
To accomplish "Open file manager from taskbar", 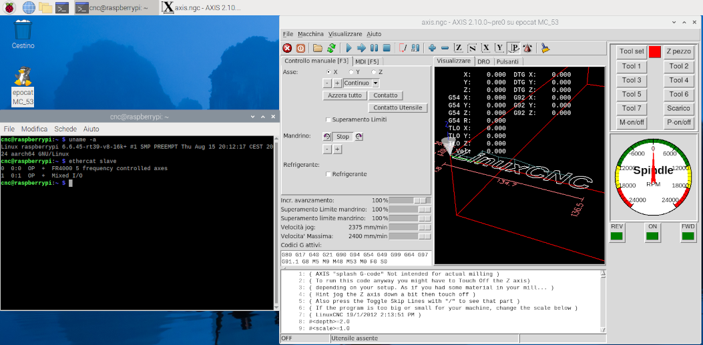I will [x=45, y=7].
